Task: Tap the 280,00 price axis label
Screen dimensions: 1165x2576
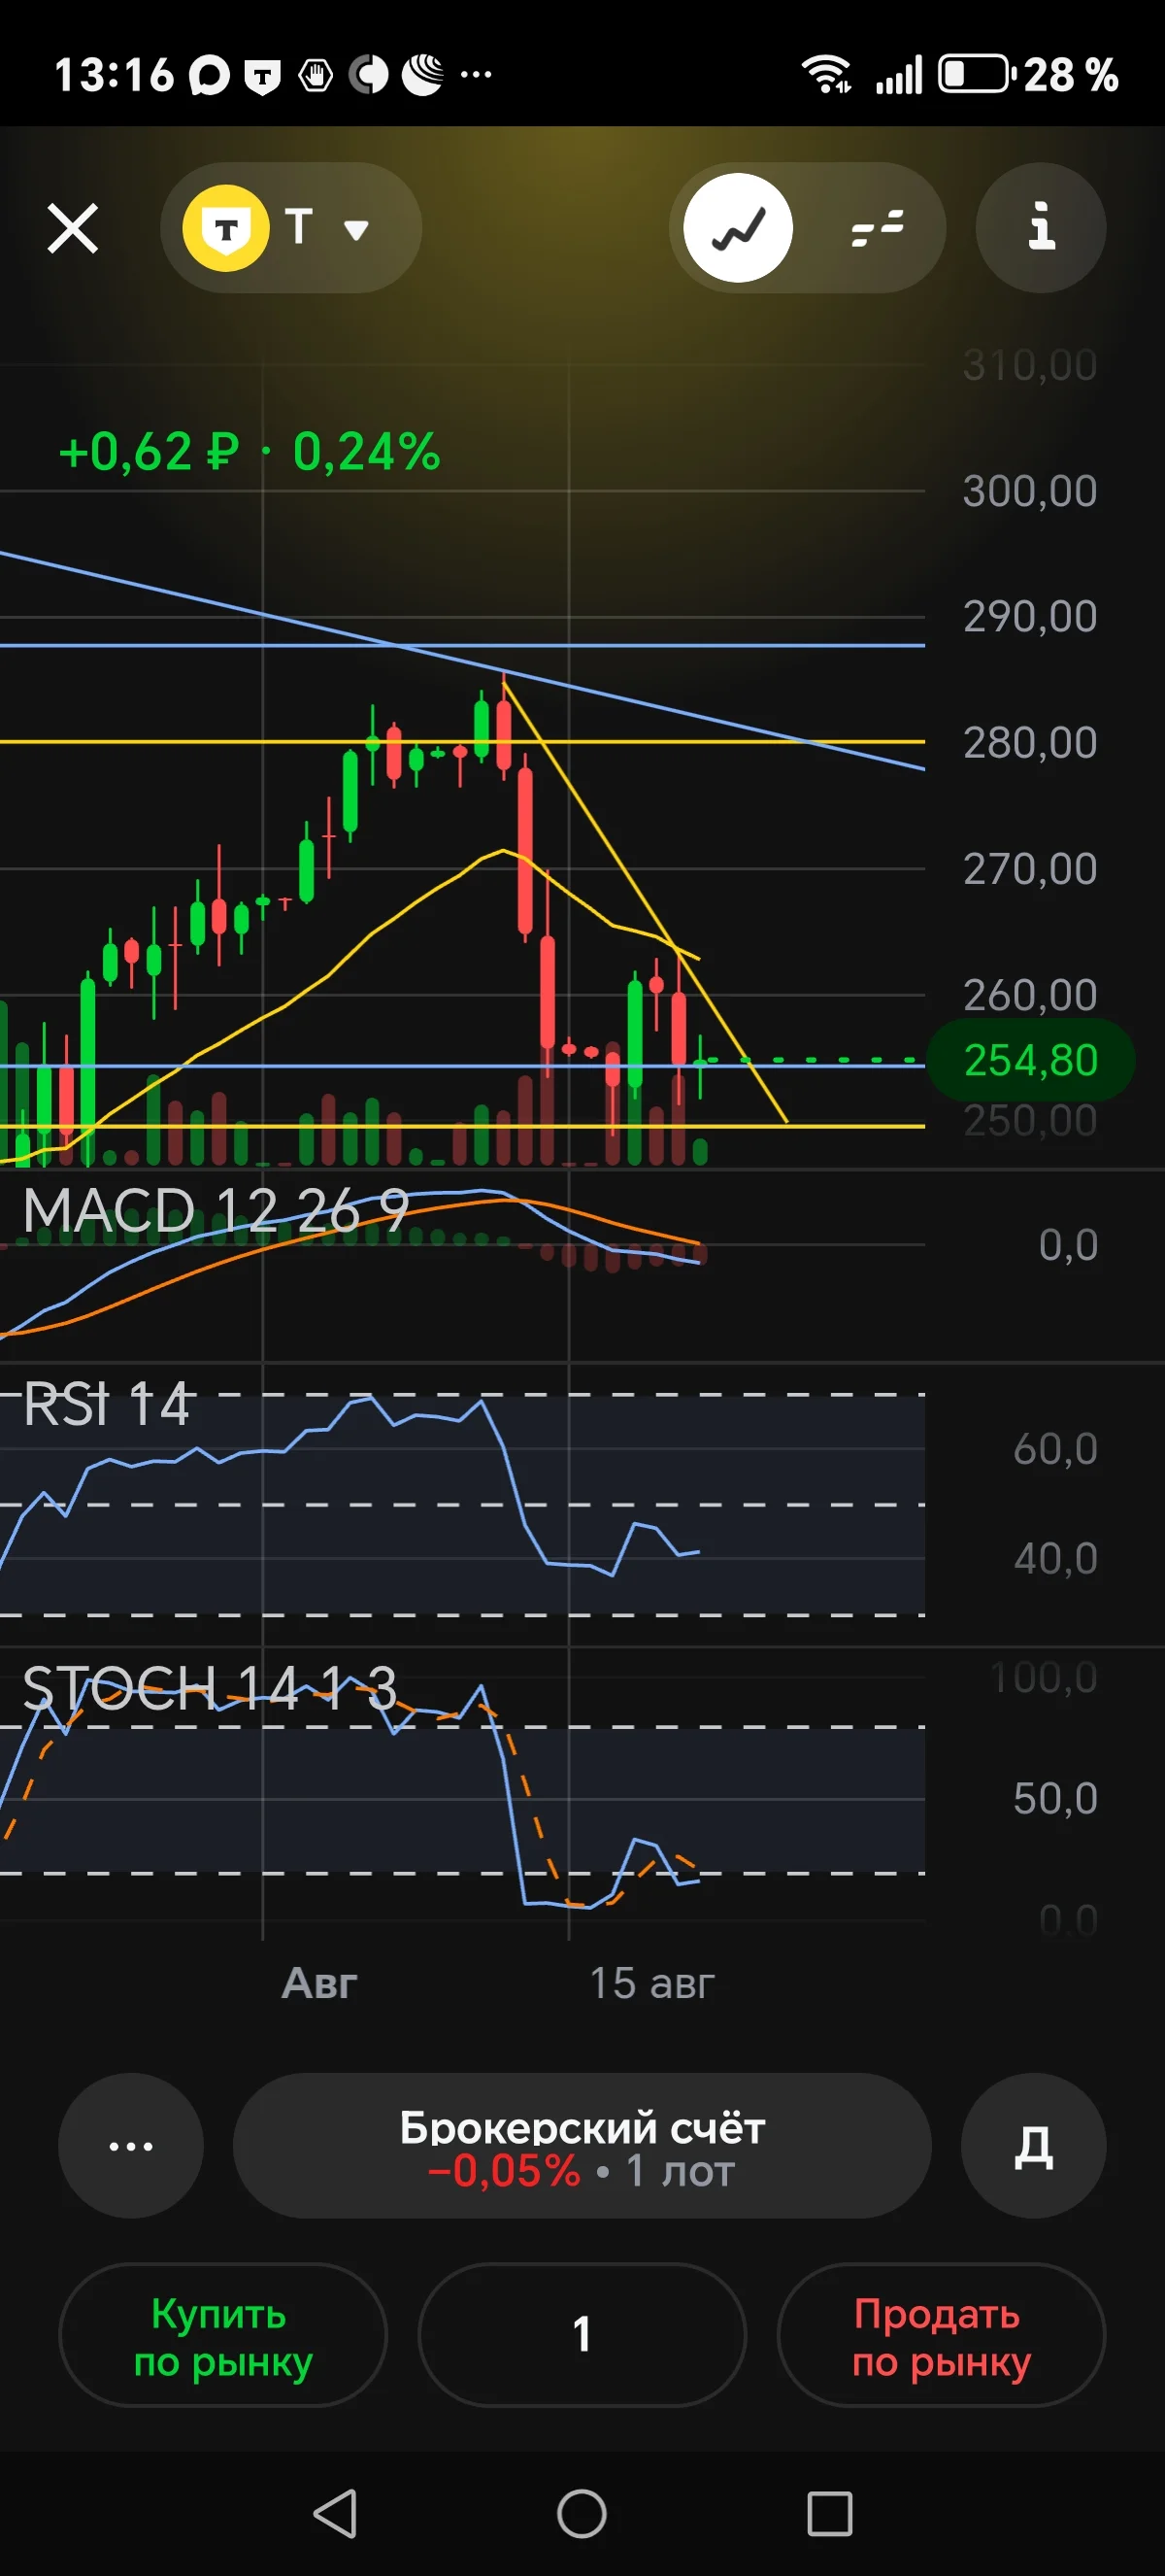Action: tap(1030, 743)
